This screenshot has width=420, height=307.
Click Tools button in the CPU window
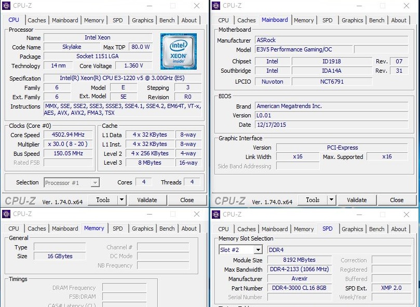tap(103, 200)
